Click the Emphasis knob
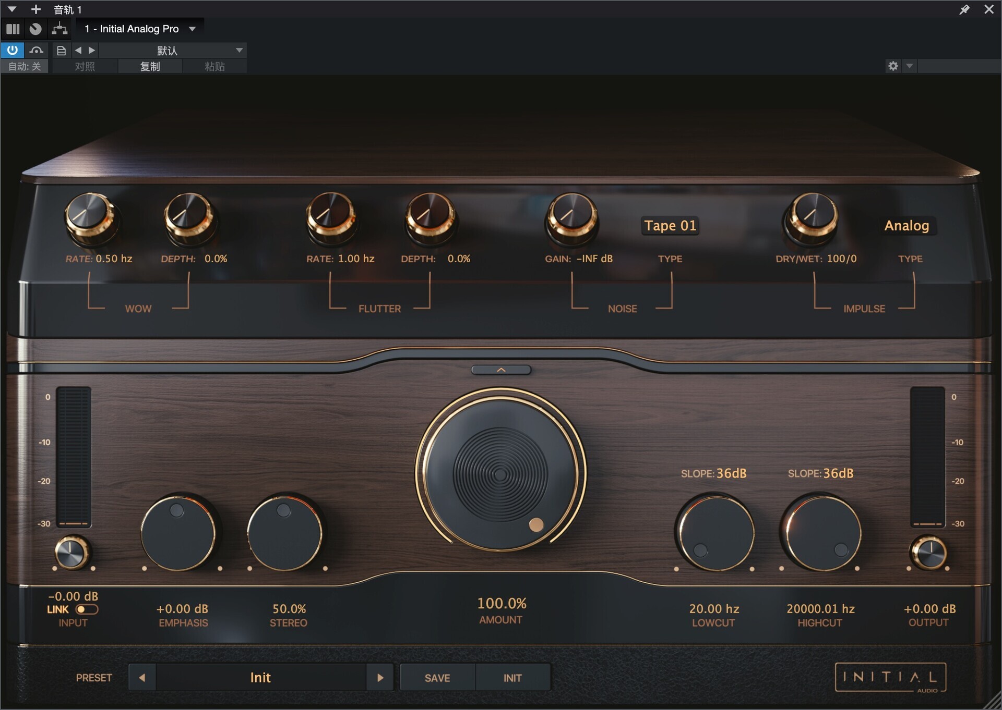Image resolution: width=1002 pixels, height=710 pixels. point(179,533)
